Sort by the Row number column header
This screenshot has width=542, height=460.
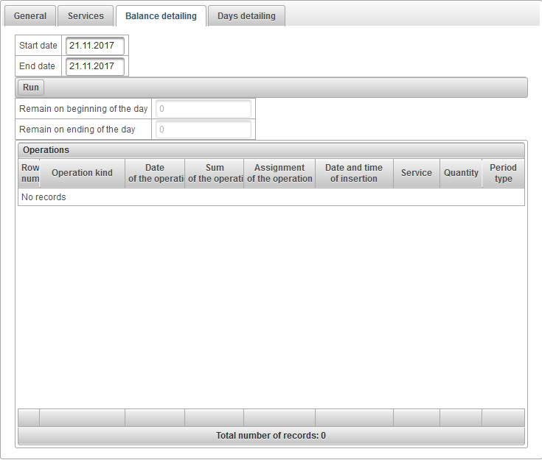pos(29,173)
